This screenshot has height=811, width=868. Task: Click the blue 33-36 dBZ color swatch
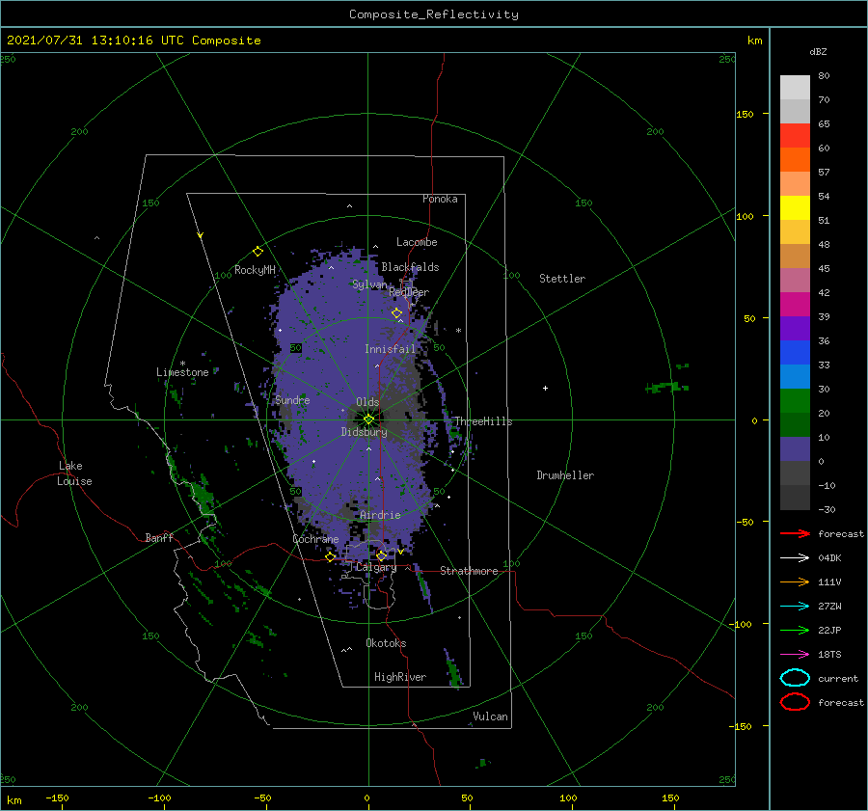[x=795, y=352]
